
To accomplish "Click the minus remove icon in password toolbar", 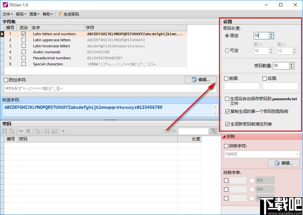I will [x=21, y=131].
